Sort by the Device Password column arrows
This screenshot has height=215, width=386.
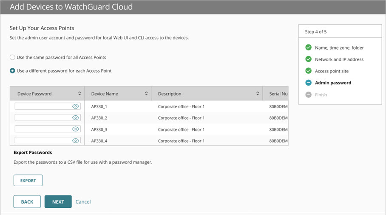pyautogui.click(x=79, y=93)
